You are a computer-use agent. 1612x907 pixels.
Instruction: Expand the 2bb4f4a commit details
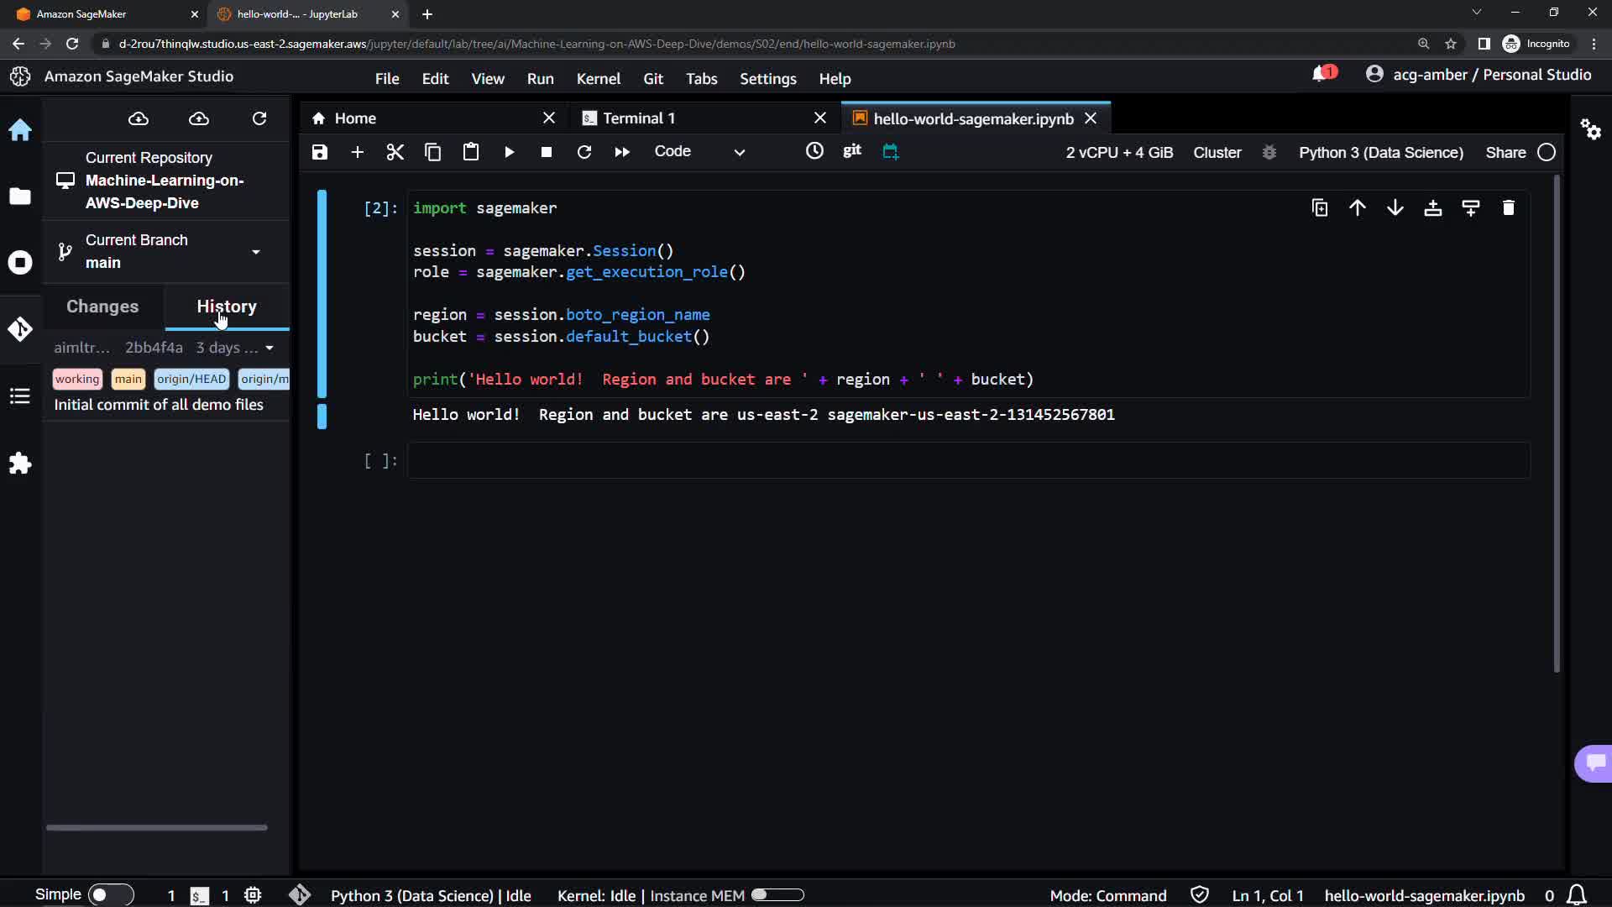(270, 348)
